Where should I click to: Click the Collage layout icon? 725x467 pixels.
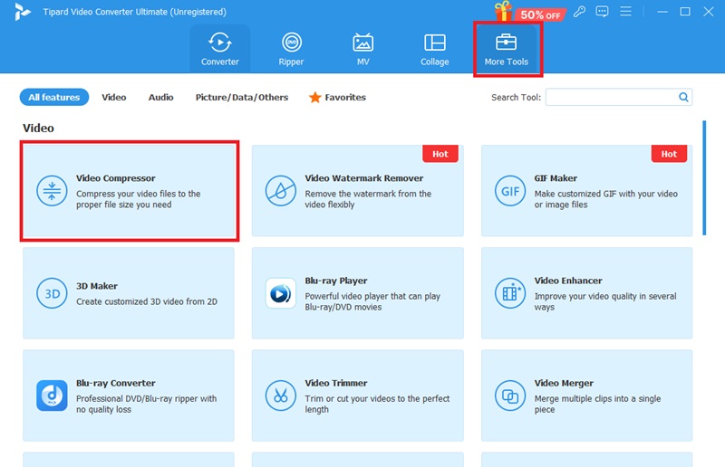[x=435, y=43]
